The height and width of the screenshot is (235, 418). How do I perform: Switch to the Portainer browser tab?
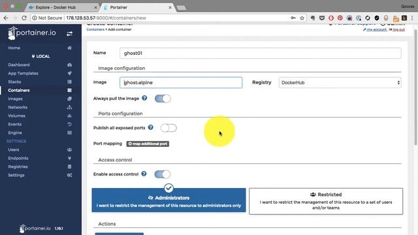[137, 7]
